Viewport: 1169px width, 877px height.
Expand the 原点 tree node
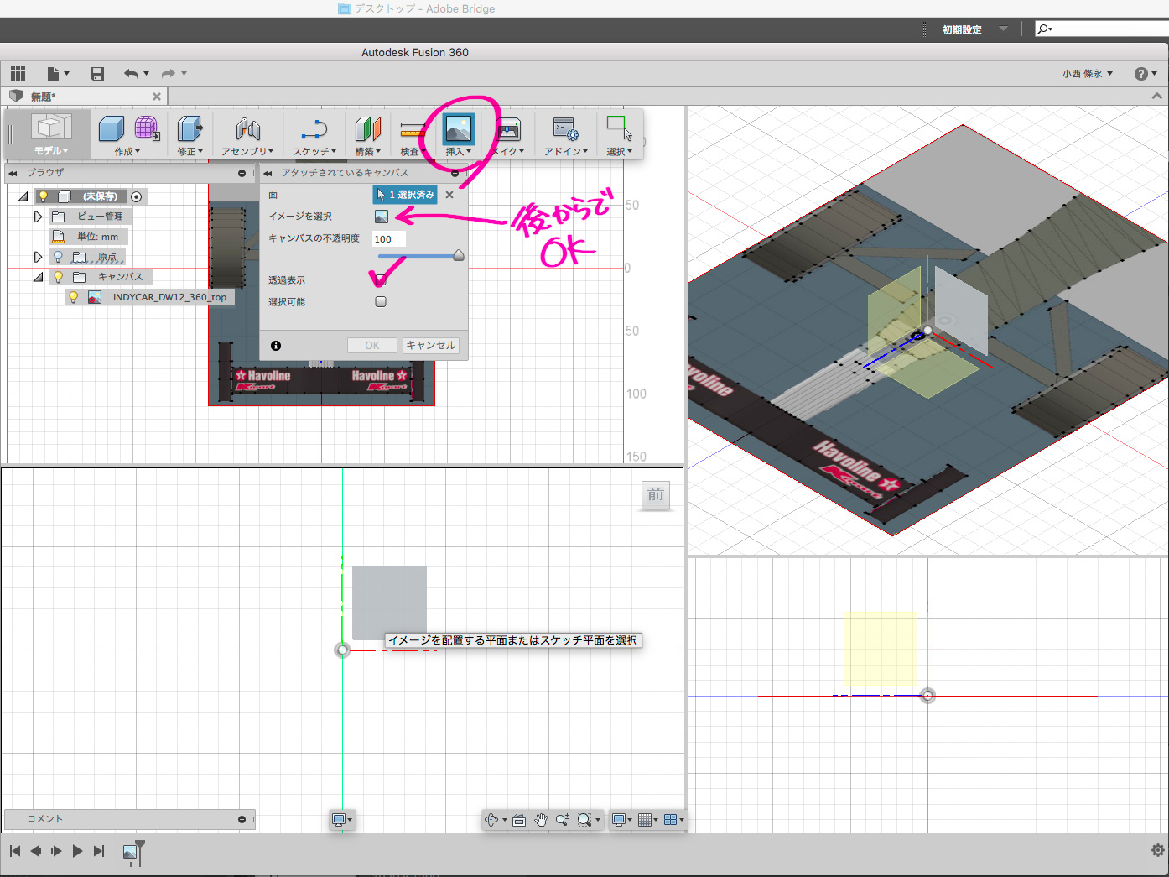click(38, 257)
